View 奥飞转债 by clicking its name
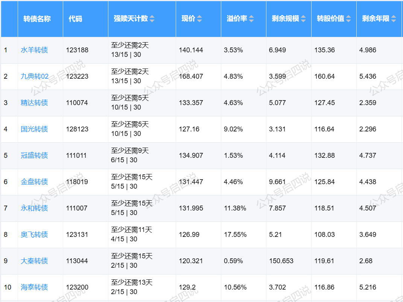Image resolution: width=403 pixels, height=302 pixels. (x=34, y=235)
